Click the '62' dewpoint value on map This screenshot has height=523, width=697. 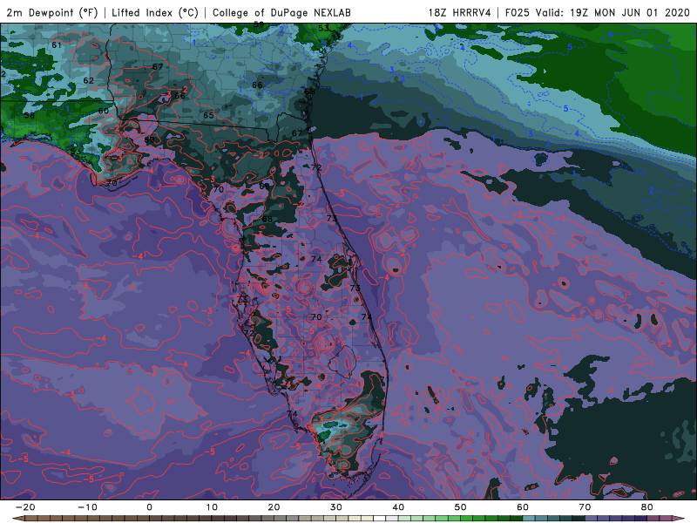click(x=89, y=80)
